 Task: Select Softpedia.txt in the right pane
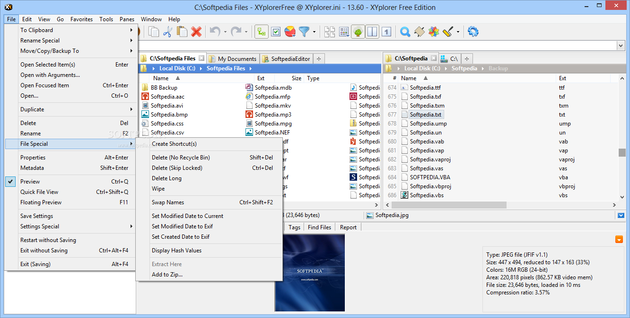426,115
